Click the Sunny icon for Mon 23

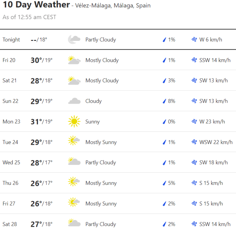(74, 121)
